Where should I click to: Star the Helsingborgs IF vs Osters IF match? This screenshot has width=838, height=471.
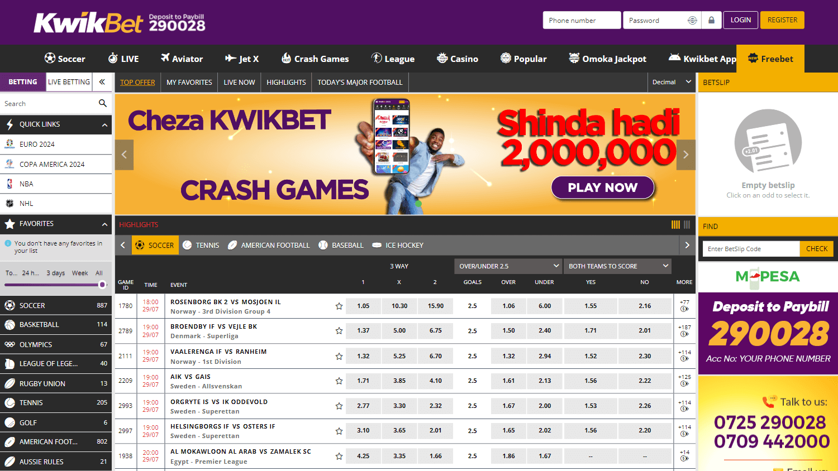(339, 431)
